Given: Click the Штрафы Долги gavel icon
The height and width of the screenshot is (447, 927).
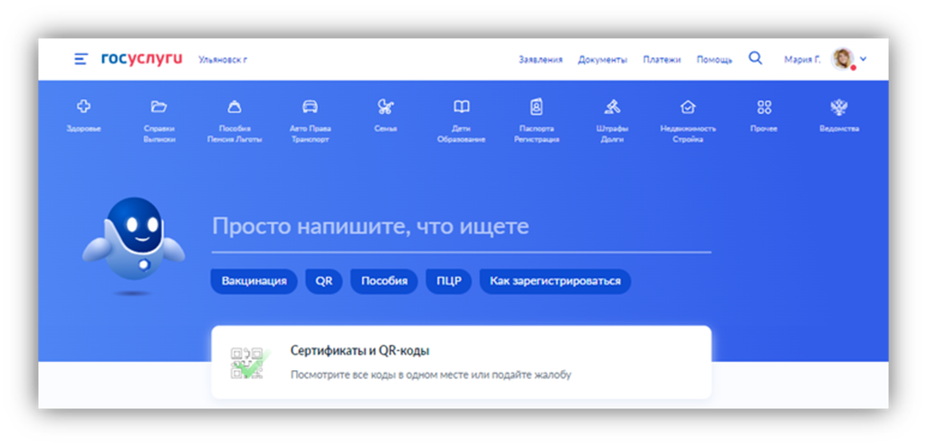Looking at the screenshot, I should click(x=612, y=108).
